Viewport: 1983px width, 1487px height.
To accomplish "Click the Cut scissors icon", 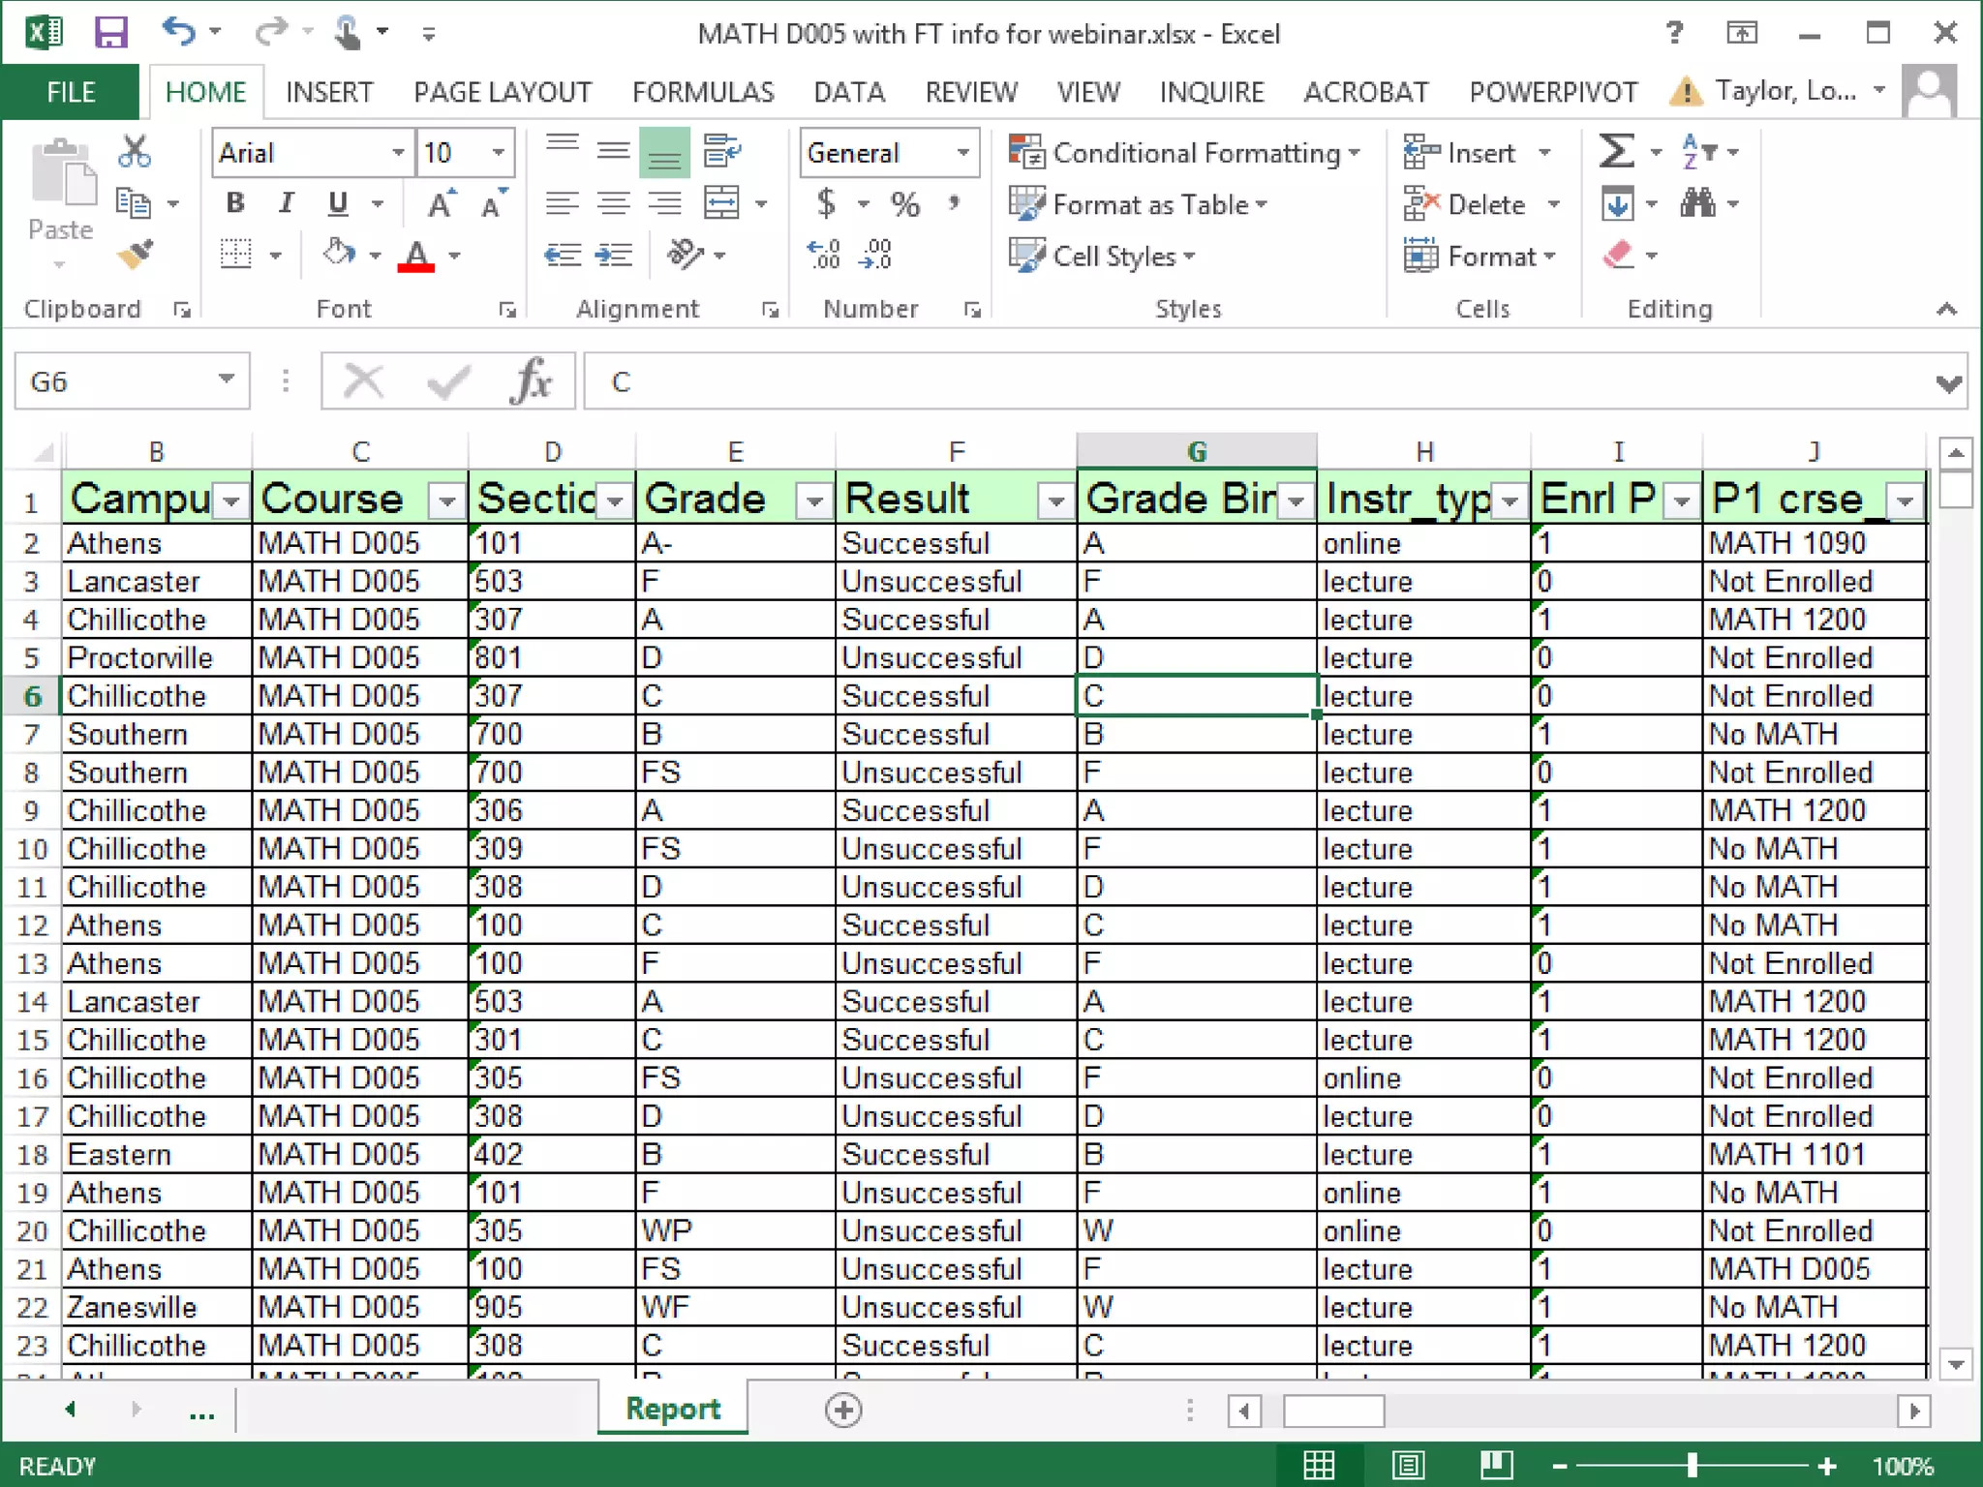I will tap(135, 151).
